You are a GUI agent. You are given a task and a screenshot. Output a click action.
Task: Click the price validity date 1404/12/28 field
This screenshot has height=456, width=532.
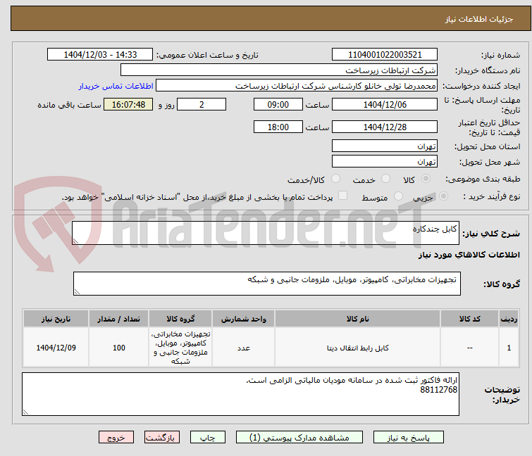385,127
